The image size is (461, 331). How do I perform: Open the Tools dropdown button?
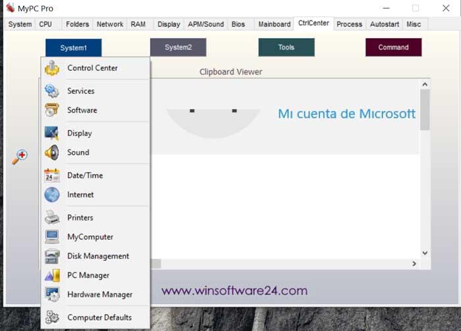[286, 47]
